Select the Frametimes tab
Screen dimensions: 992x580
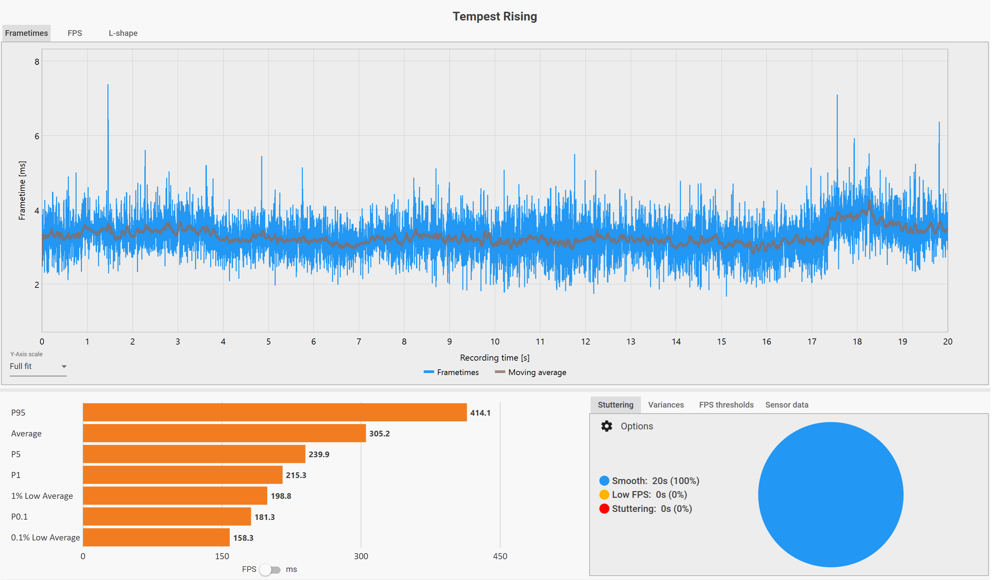27,33
